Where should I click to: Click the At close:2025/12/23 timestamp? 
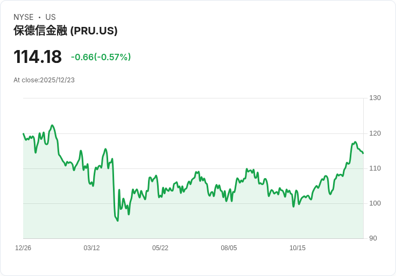(x=44, y=80)
